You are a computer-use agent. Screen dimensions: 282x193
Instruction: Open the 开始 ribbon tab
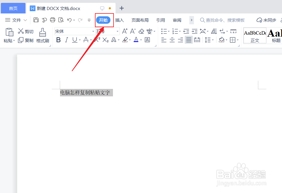pyautogui.click(x=103, y=20)
